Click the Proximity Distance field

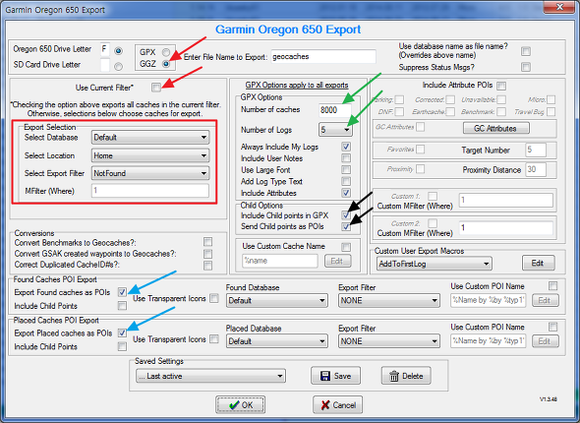click(535, 169)
